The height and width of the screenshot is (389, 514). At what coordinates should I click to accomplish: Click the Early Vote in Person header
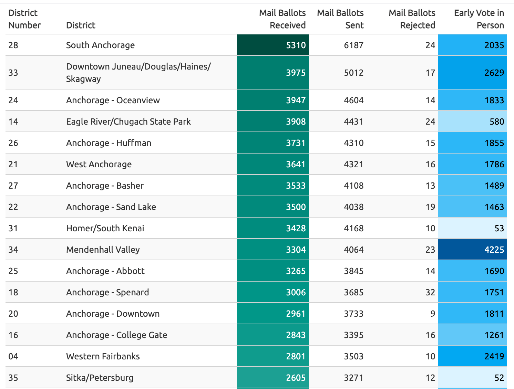pyautogui.click(x=479, y=19)
